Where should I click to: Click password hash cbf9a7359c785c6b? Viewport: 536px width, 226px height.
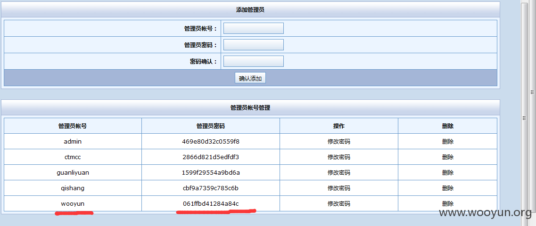click(211, 188)
